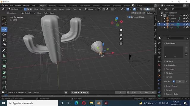Hide the Cone object in viewport
Screen dimensions: 190x106
(184, 24)
